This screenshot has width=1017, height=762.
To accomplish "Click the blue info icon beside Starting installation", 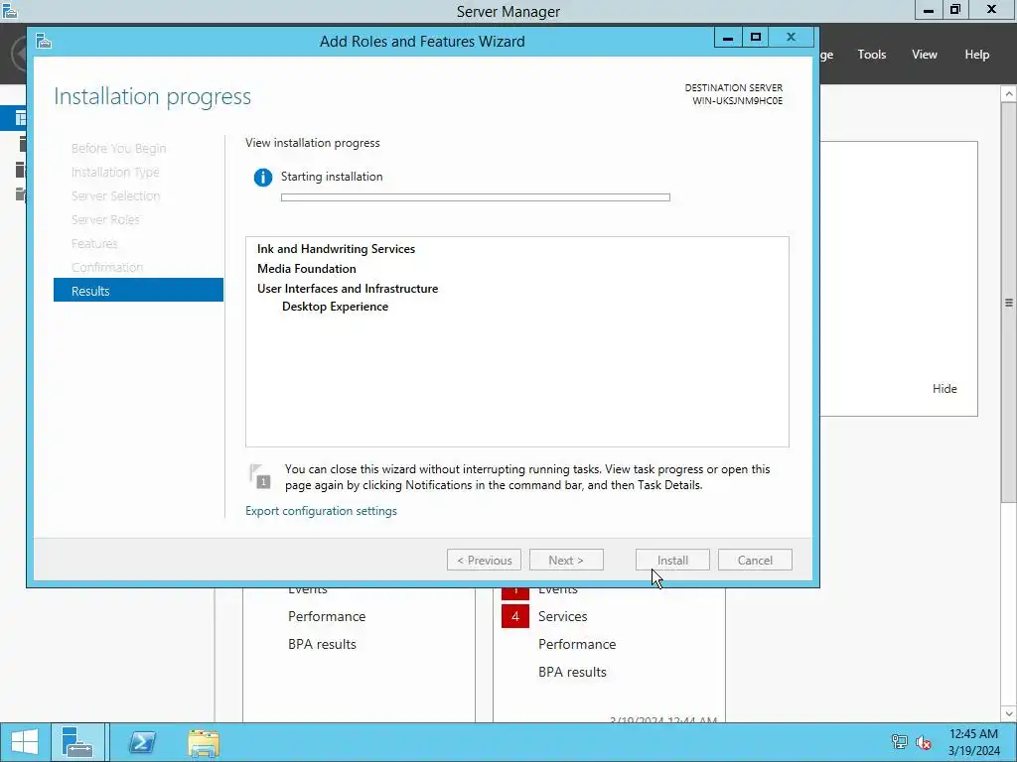I will 262,177.
